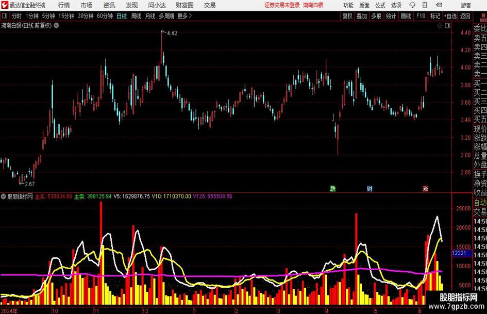487x314 pixels.
Task: Click the TongDaXin red logo icon
Action: tap(4, 5)
